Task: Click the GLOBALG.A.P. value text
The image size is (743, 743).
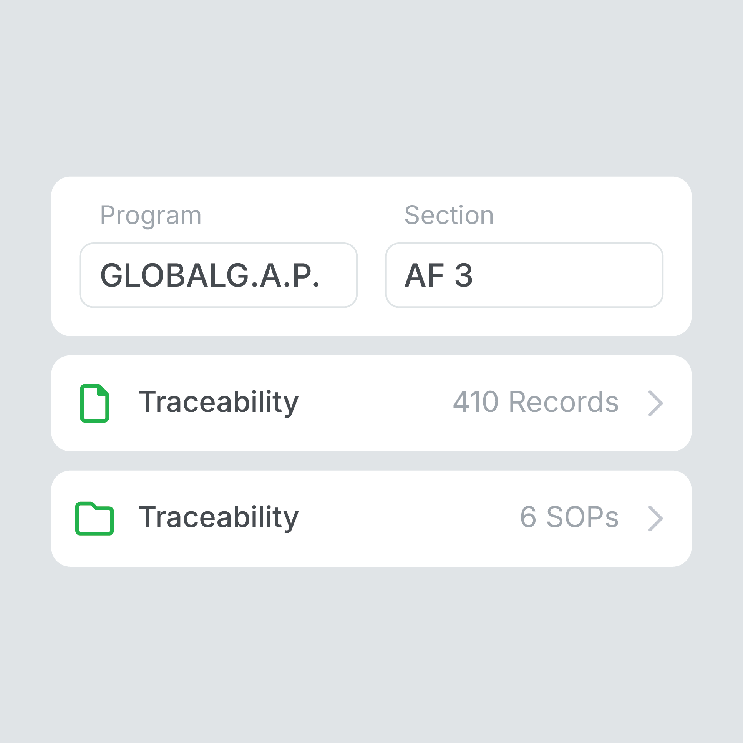Action: click(x=210, y=275)
